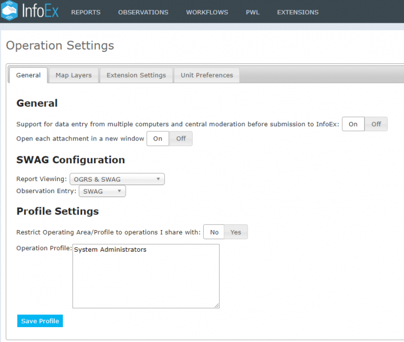Click the Report Viewing label
404x342 pixels.
tap(42, 179)
